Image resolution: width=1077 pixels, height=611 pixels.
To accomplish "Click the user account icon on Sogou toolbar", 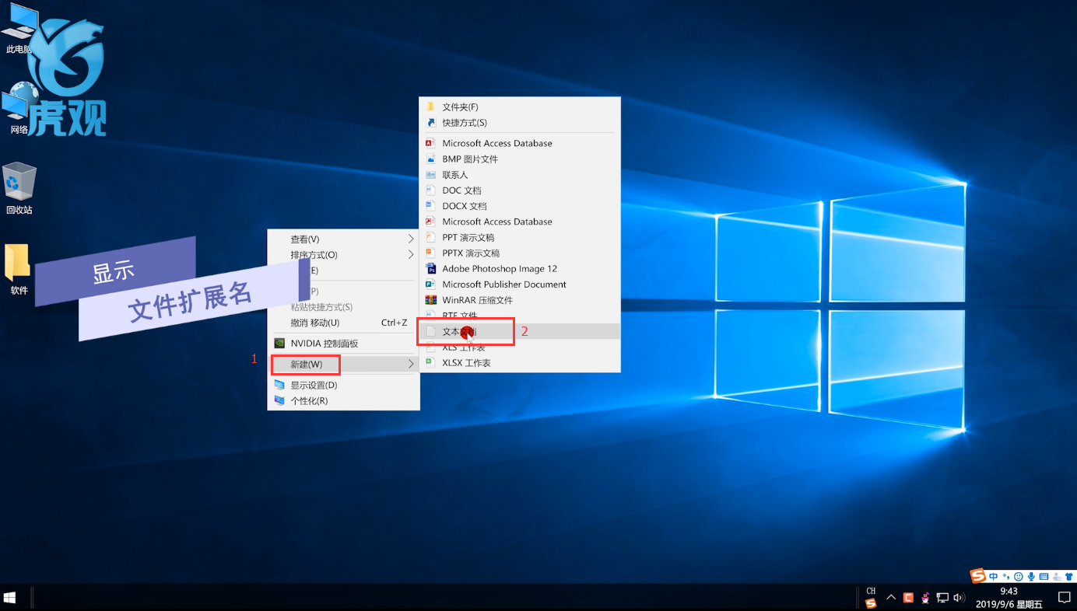I will (x=1057, y=577).
